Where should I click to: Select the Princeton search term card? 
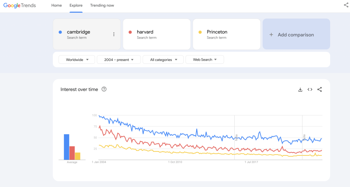pos(226,34)
